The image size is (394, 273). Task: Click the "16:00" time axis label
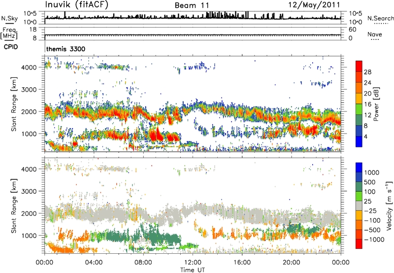pyautogui.click(x=242, y=263)
